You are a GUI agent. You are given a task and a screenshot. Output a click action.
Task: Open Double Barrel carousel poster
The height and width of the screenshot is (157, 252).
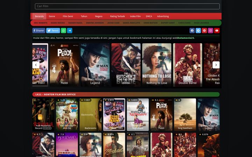188,65
